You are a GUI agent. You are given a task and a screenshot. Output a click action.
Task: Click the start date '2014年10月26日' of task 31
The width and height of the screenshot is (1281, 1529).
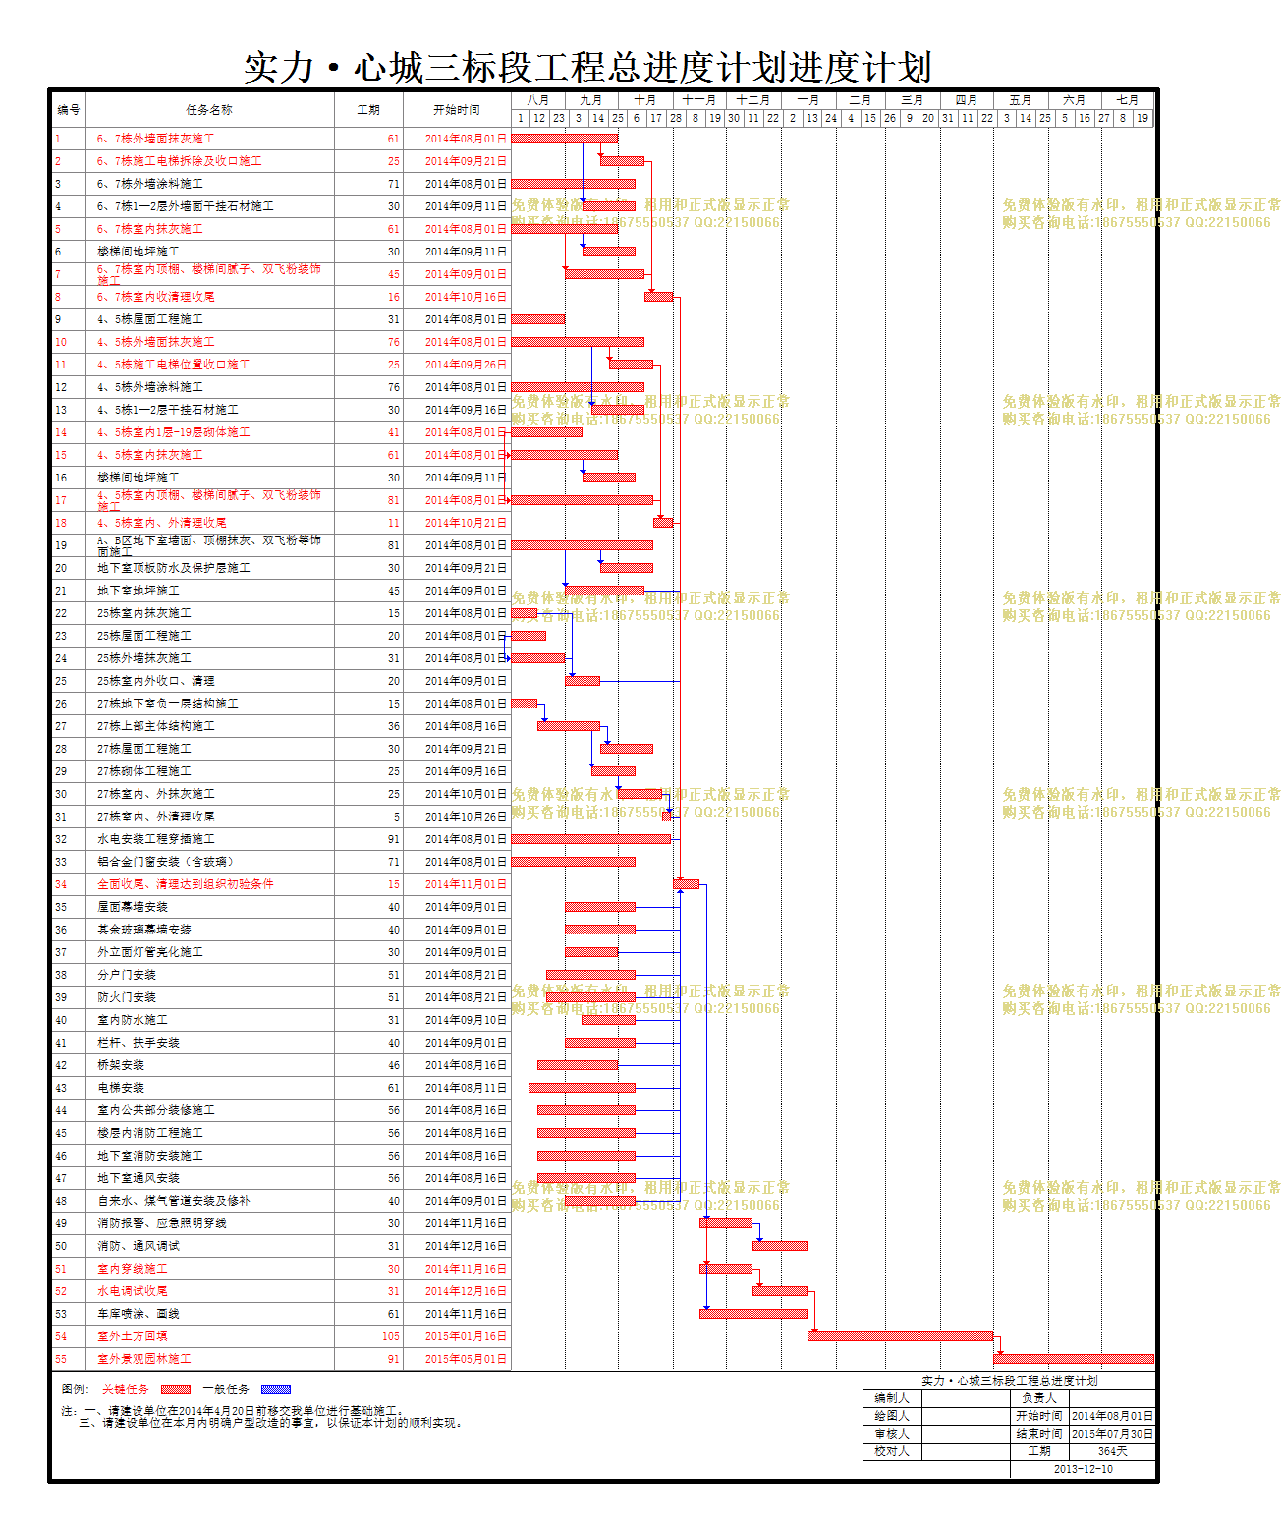pos(467,817)
